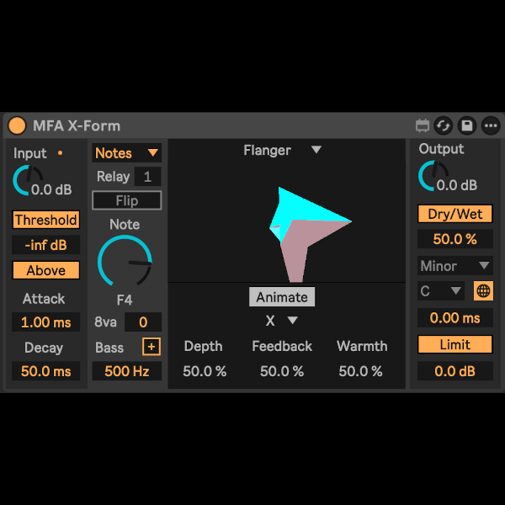Expand the Minor scale dropdown
505x505 pixels.
pos(454,266)
